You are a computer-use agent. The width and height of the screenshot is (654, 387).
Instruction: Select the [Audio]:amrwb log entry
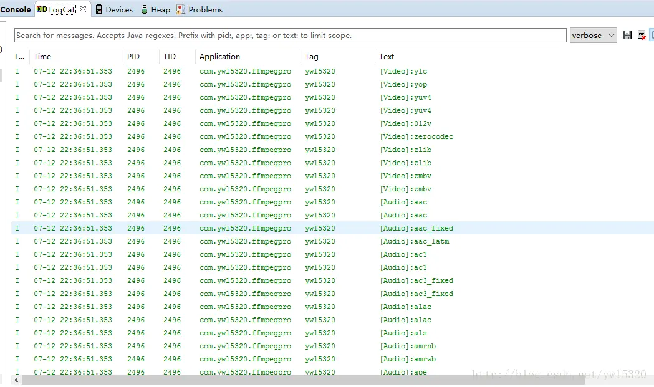coord(332,359)
